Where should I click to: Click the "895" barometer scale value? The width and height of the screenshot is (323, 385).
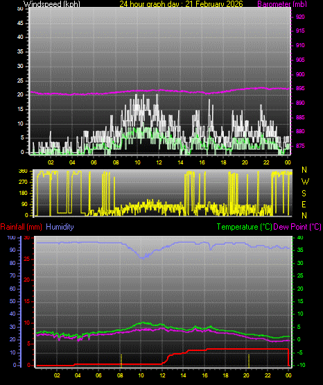300,88
